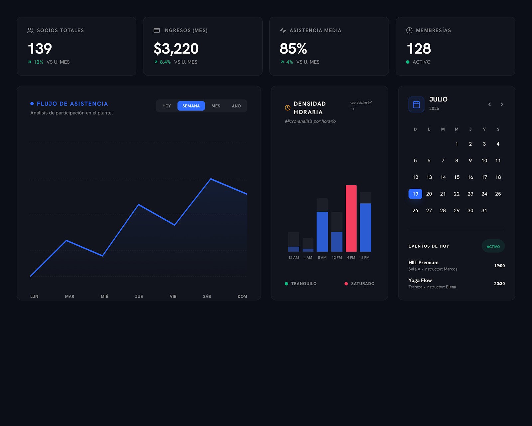The image size is (532, 426).
Task: Click the 20:30 time of Yoga Flow
Action: [499, 284]
